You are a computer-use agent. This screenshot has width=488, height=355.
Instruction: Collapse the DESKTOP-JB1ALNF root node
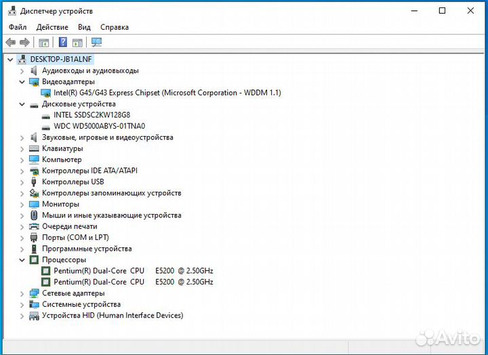10,60
